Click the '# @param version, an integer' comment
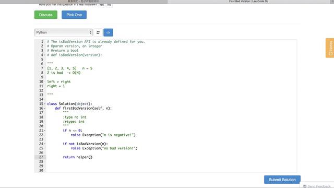Screen dimensions: 334x188 [75, 46]
